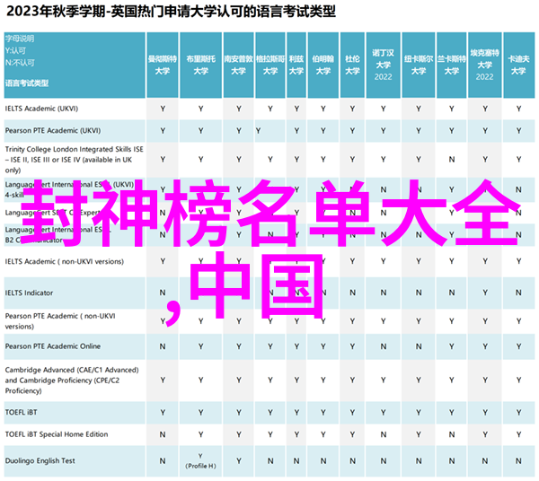Click 'Pearson PTE Academic ( non-UKVI versions)' label

(60, 321)
